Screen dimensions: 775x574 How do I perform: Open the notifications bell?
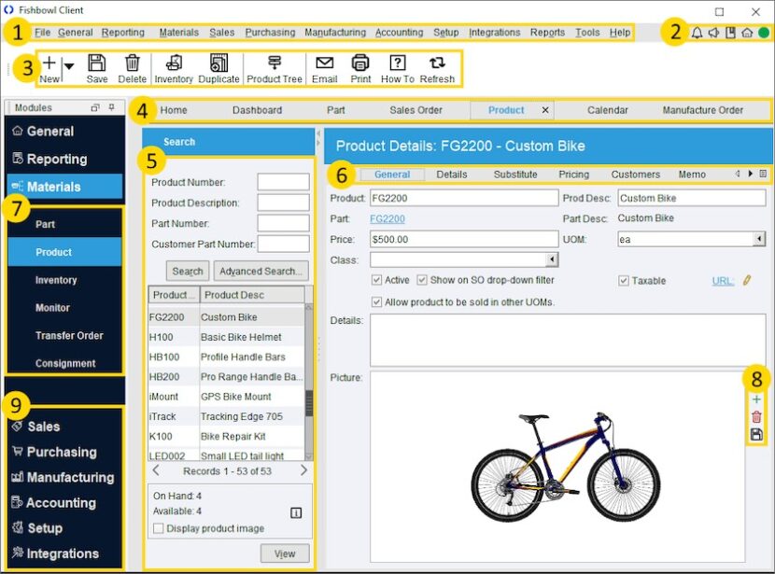(x=696, y=31)
